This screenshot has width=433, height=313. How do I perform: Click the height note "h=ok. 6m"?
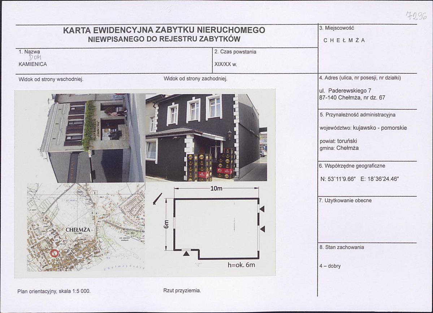click(x=241, y=265)
